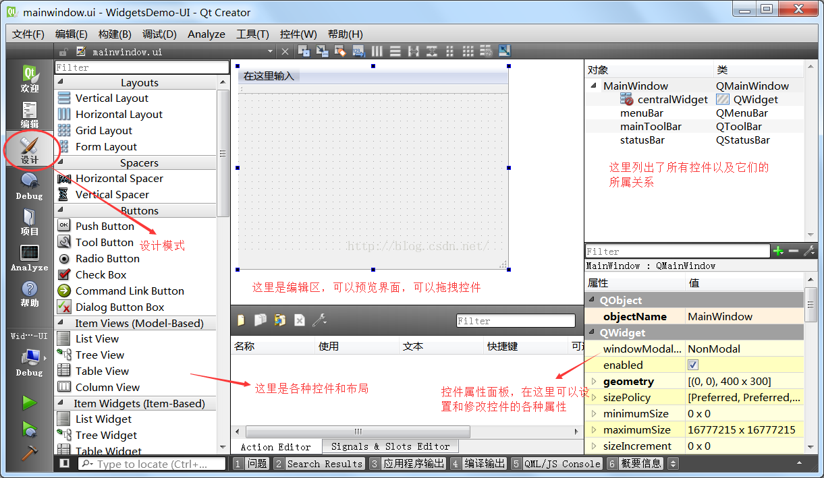
Task: Click the Adjust Size toolbar icon
Action: tap(504, 51)
